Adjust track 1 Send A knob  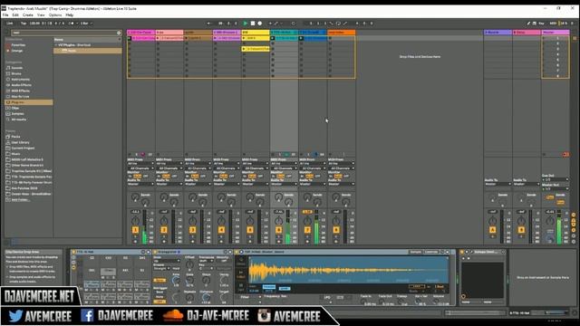(x=135, y=197)
